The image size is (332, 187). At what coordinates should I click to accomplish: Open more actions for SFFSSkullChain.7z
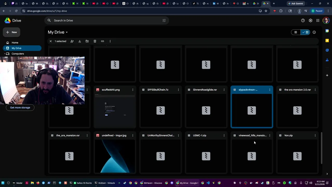click(178, 90)
